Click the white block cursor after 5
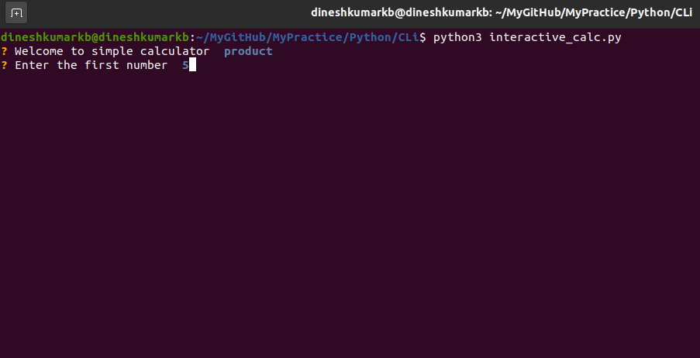Image resolution: width=700 pixels, height=358 pixels. (192, 65)
